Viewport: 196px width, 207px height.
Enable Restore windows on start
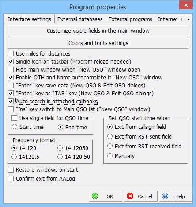click(11, 170)
